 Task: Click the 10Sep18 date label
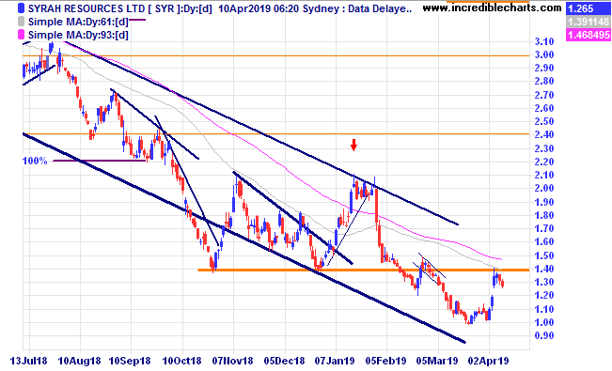130,361
